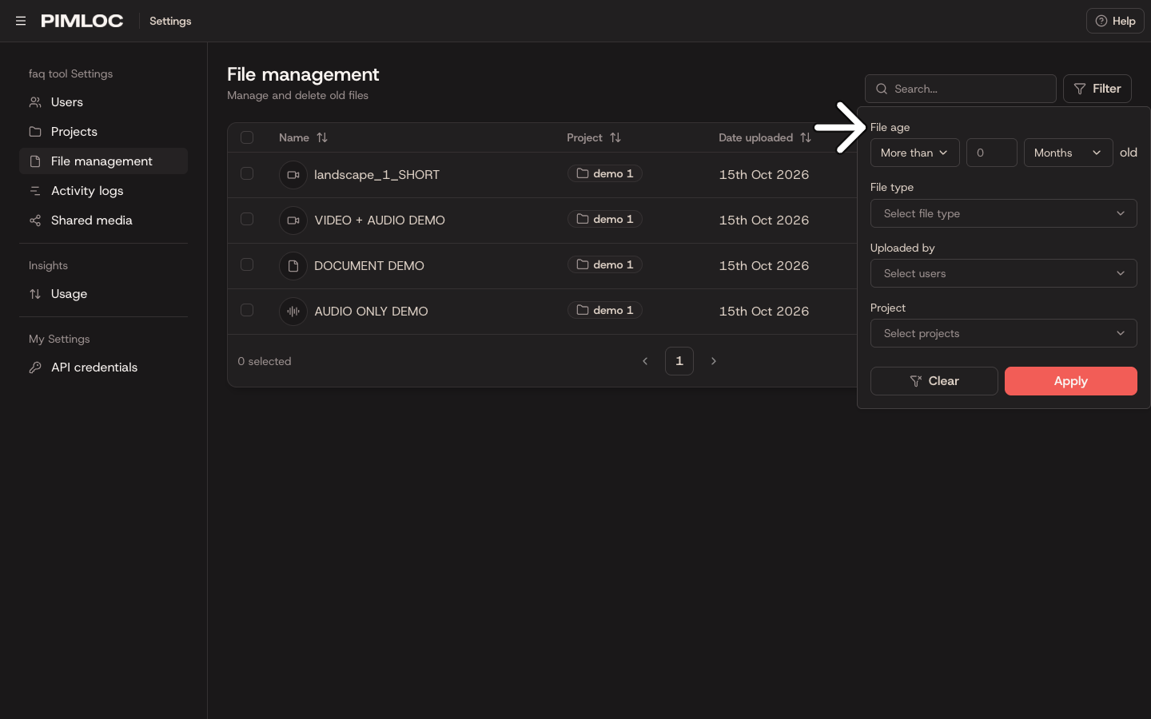Click the Search files input box

(x=960, y=89)
